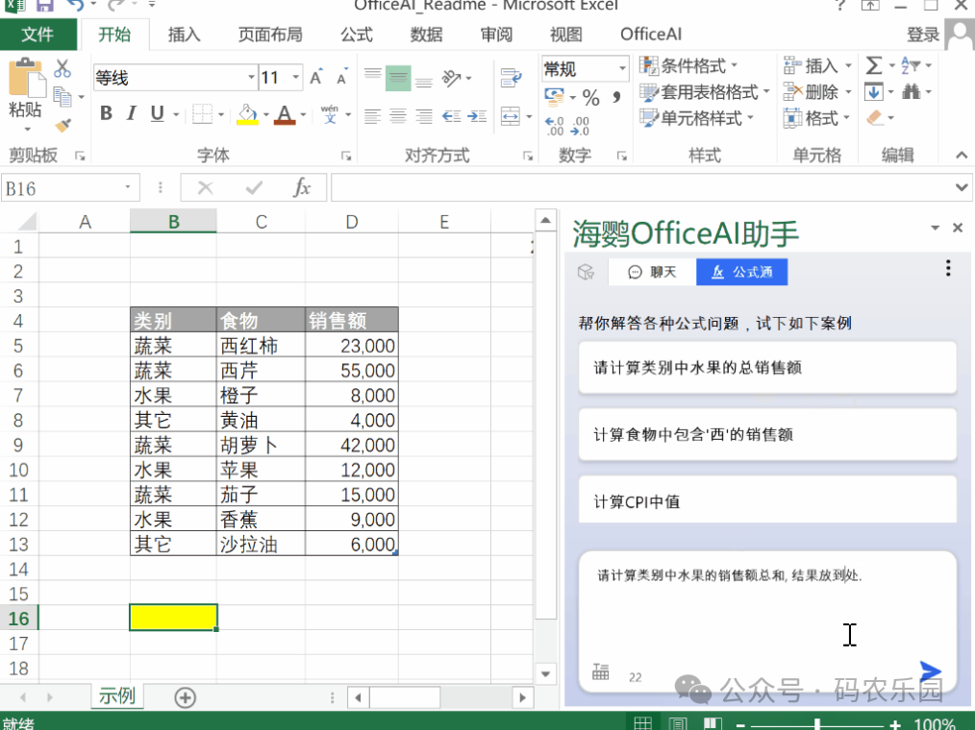Toggle center horizontal alignment
975x730 pixels.
point(398,115)
